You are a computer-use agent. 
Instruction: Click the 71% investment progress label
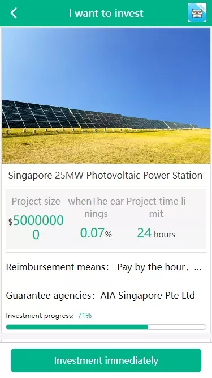point(85,316)
